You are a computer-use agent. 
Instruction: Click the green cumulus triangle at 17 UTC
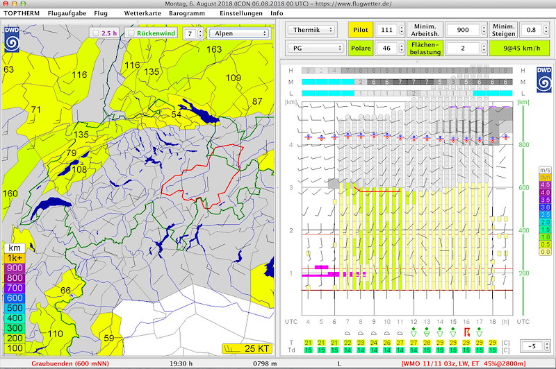coord(480,332)
